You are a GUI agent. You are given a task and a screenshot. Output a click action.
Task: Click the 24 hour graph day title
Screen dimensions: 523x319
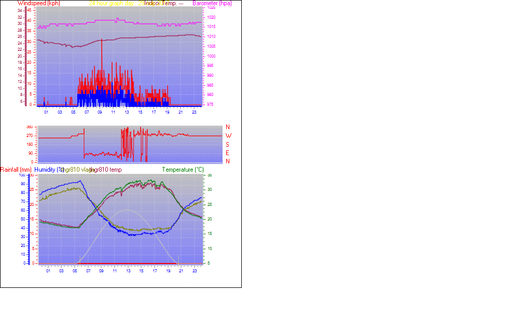111,3
